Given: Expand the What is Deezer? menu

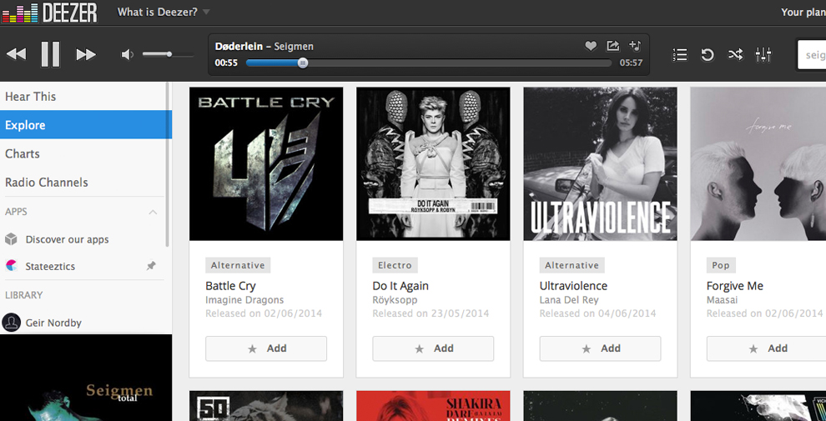Looking at the screenshot, I should [164, 13].
